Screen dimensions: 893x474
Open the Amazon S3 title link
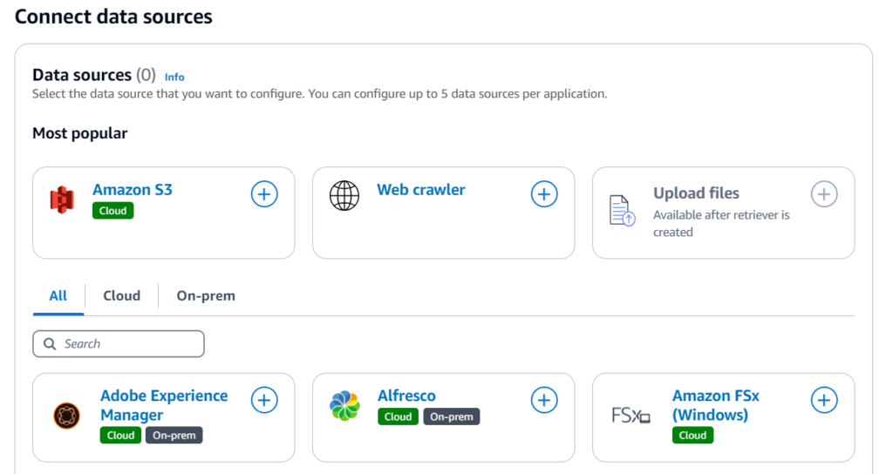tap(133, 189)
